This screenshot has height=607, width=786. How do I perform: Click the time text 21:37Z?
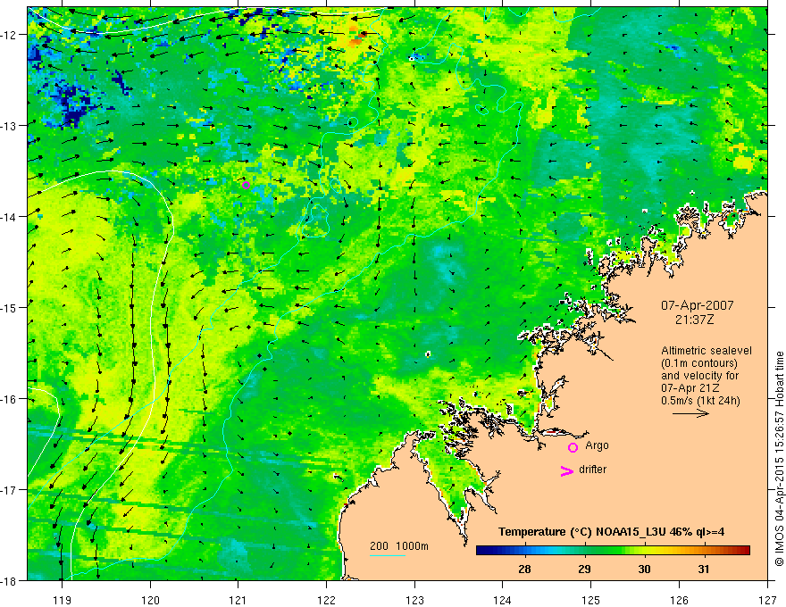click(694, 320)
